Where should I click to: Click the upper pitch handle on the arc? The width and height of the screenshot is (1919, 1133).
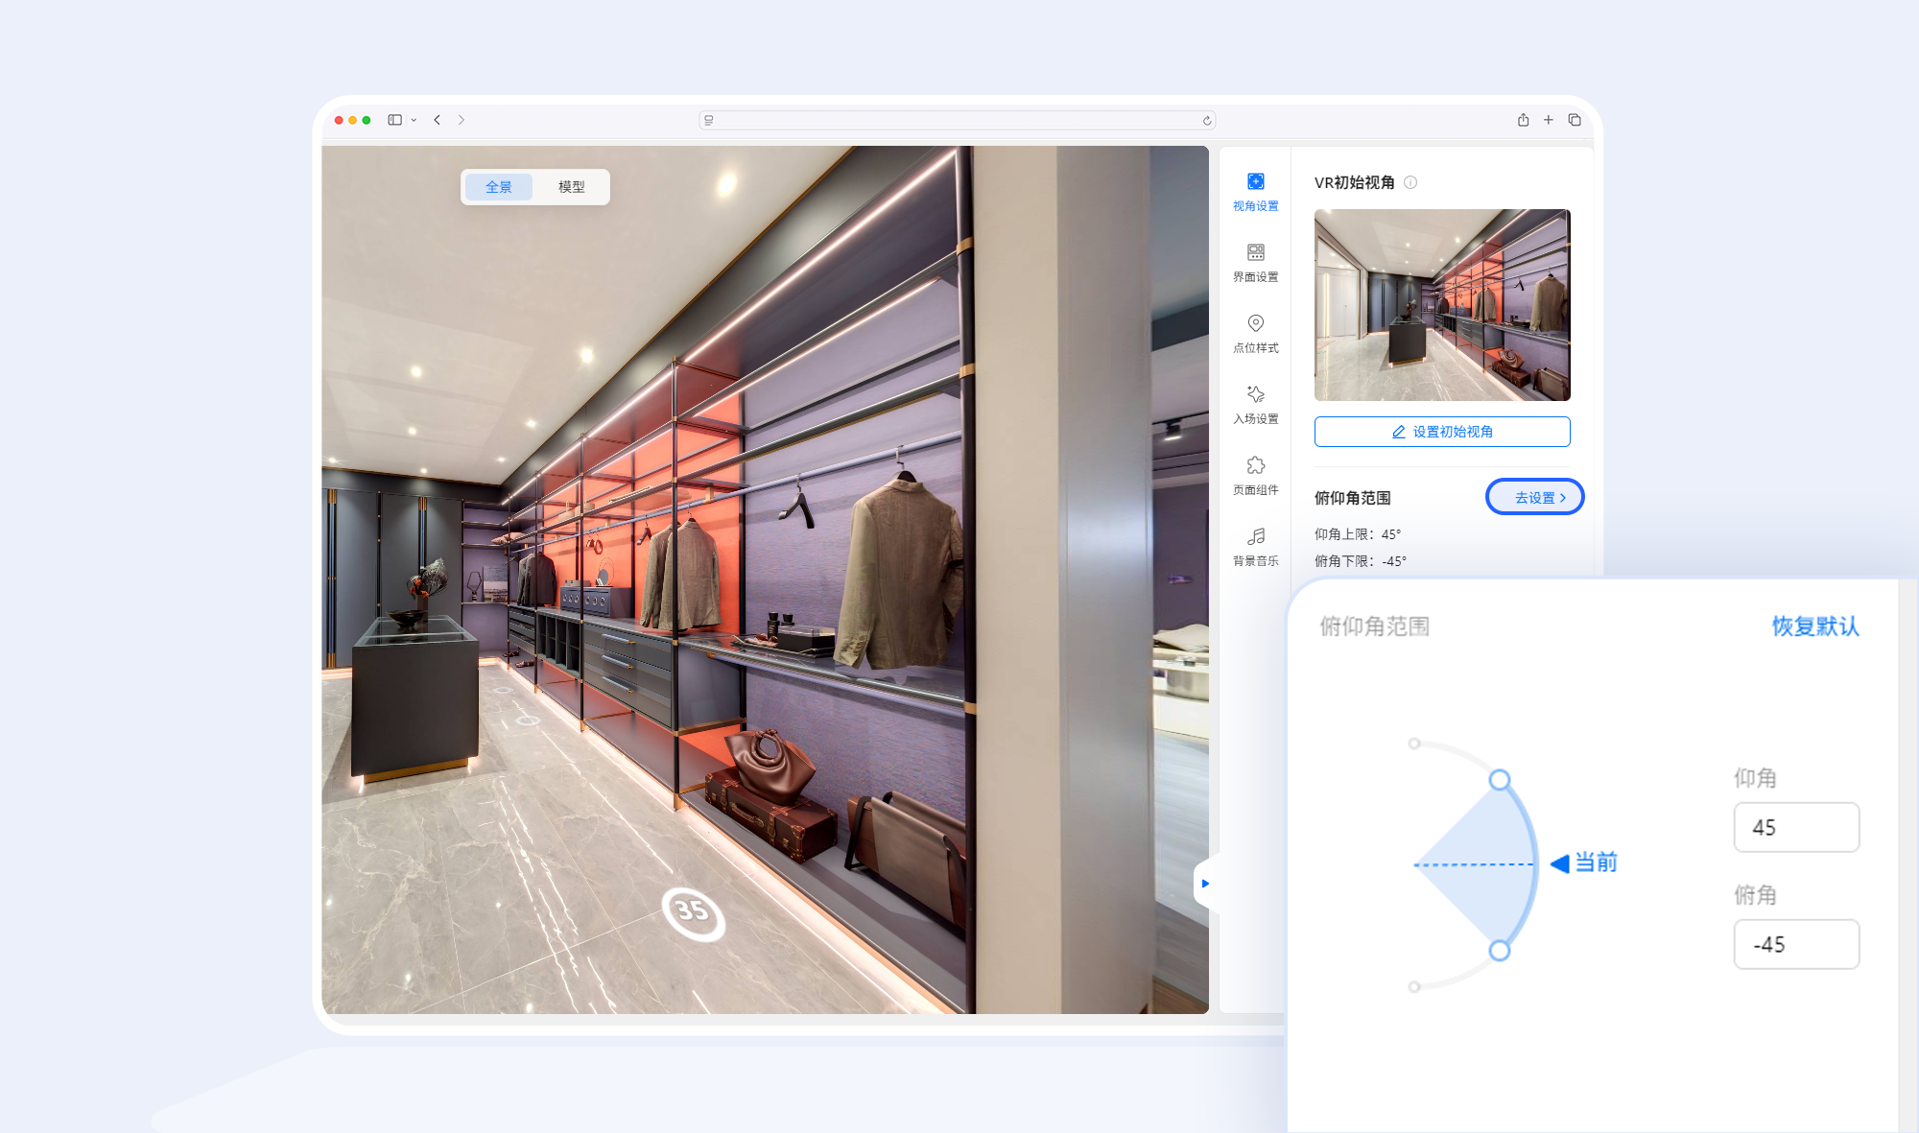[x=1500, y=780]
